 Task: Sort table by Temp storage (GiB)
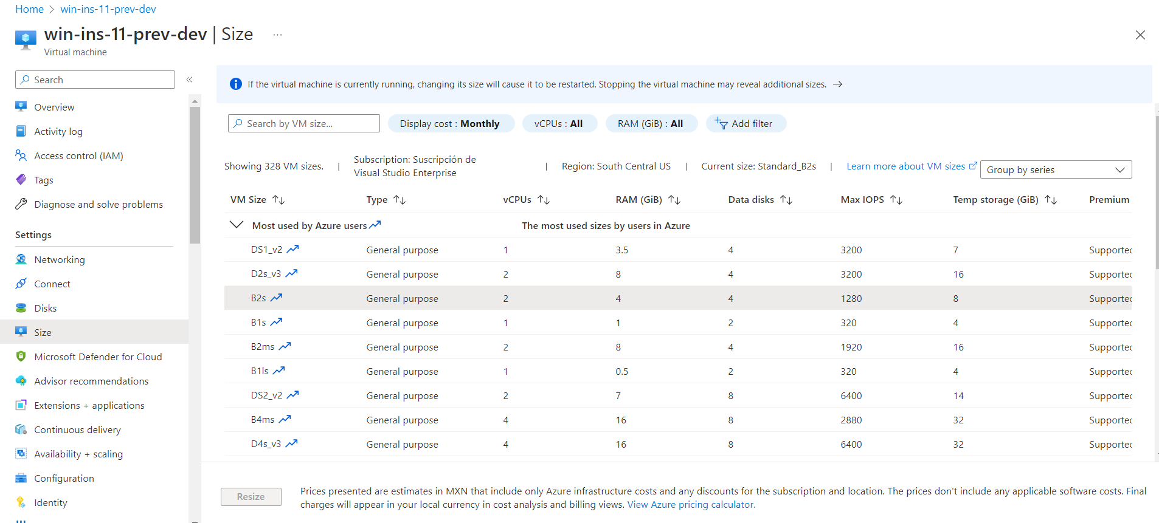(1051, 200)
